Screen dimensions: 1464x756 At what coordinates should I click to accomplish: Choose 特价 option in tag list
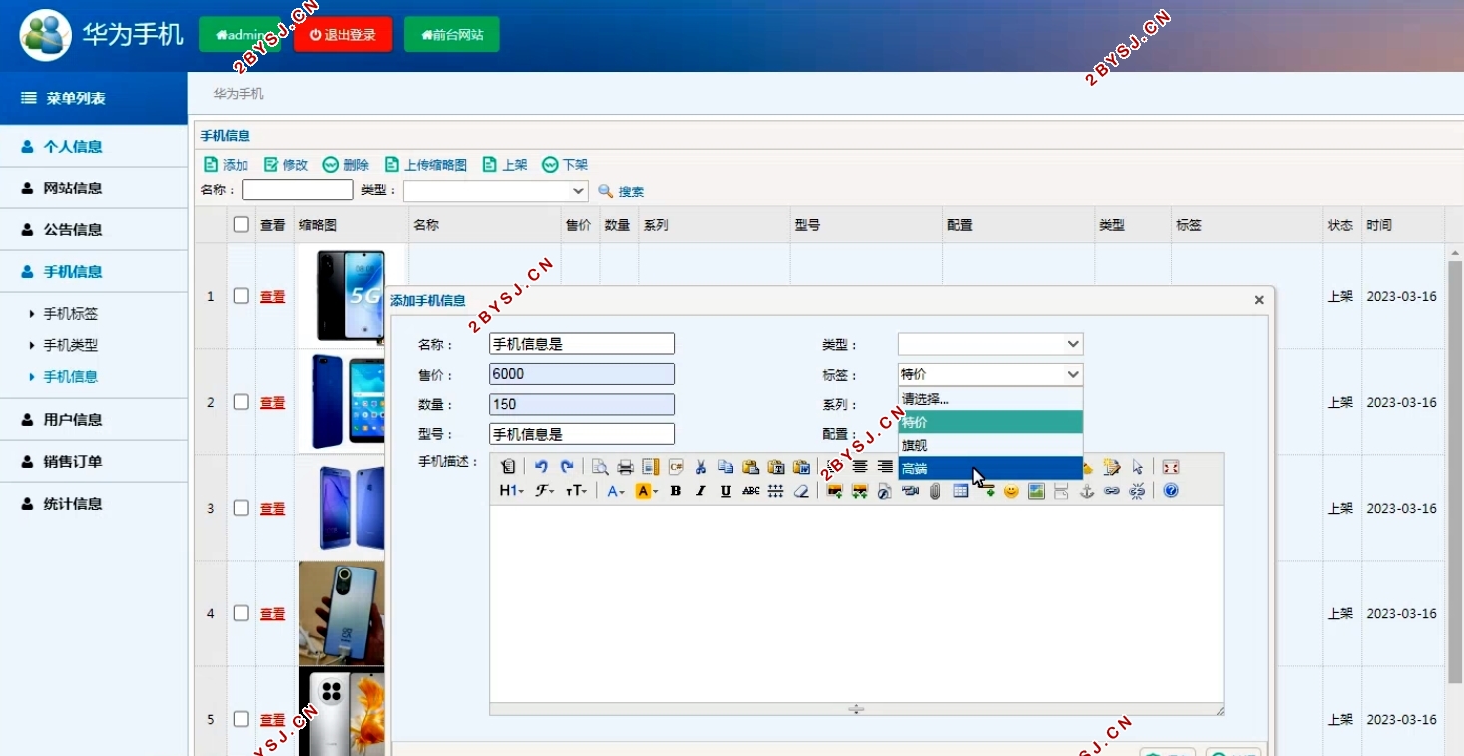[x=990, y=422]
